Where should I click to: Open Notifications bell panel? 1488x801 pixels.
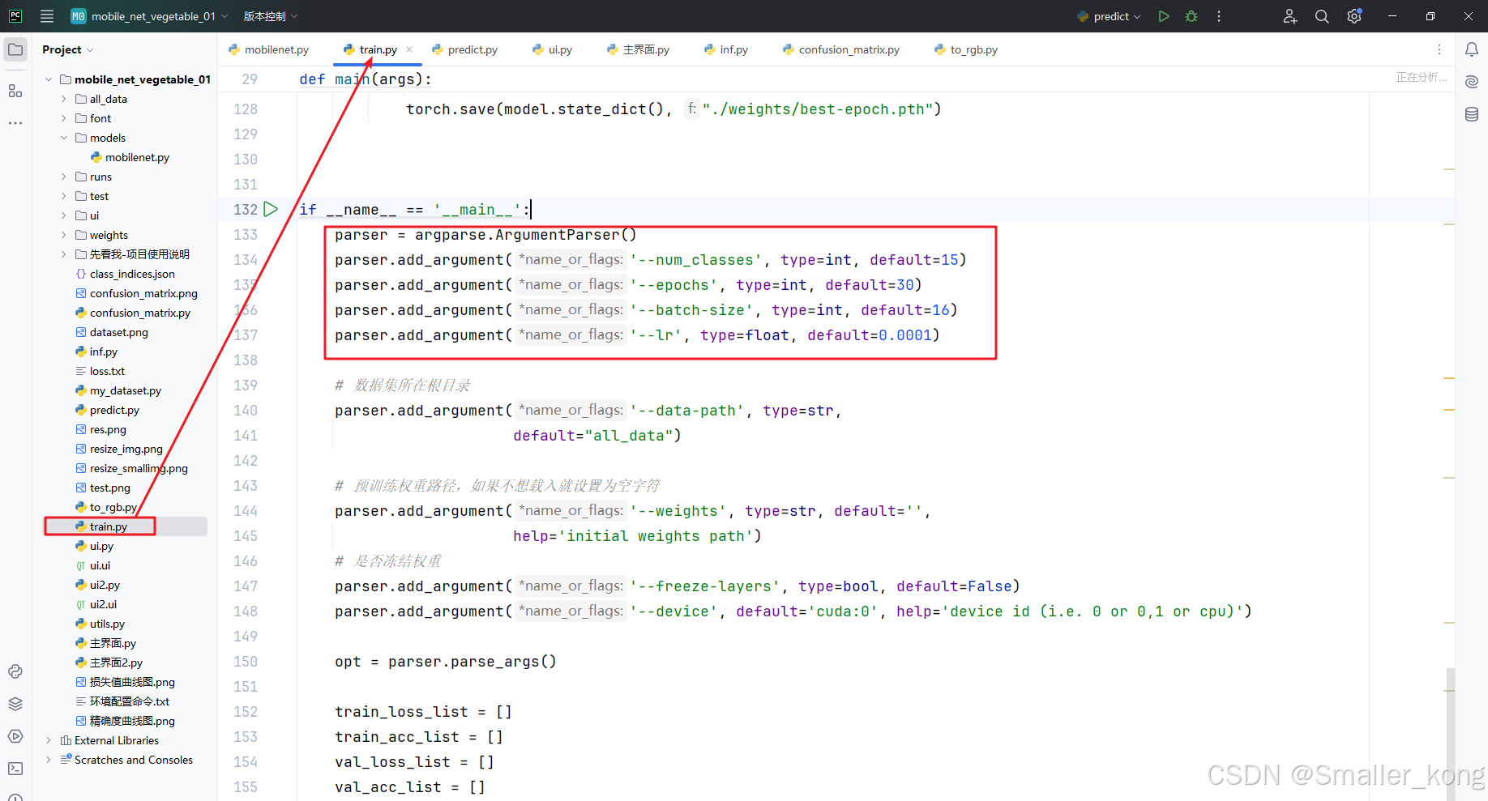pos(1472,49)
